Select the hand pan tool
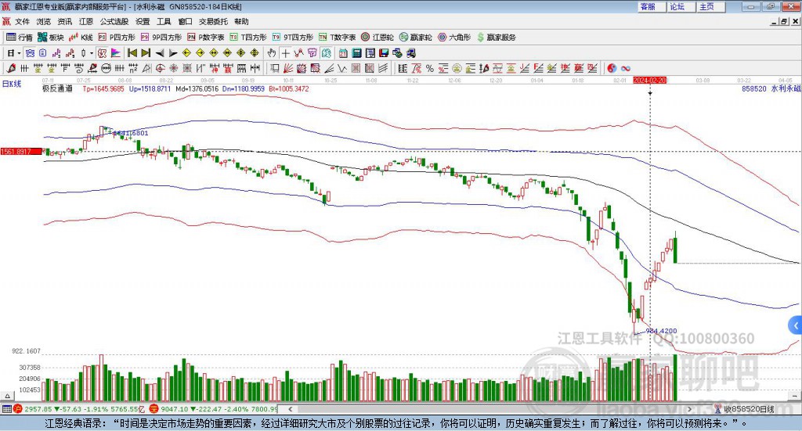802x431 pixels. (x=272, y=53)
